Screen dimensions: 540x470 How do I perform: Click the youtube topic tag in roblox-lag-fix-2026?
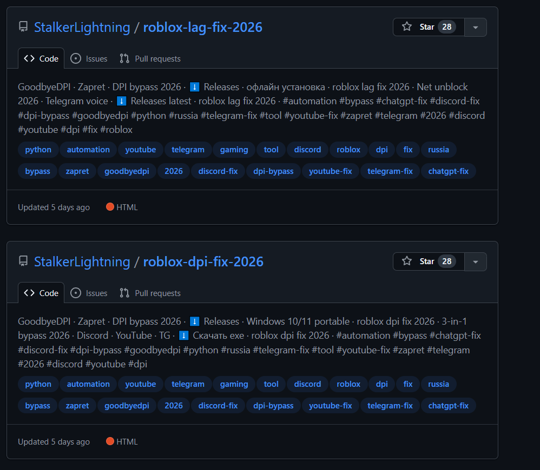(141, 150)
